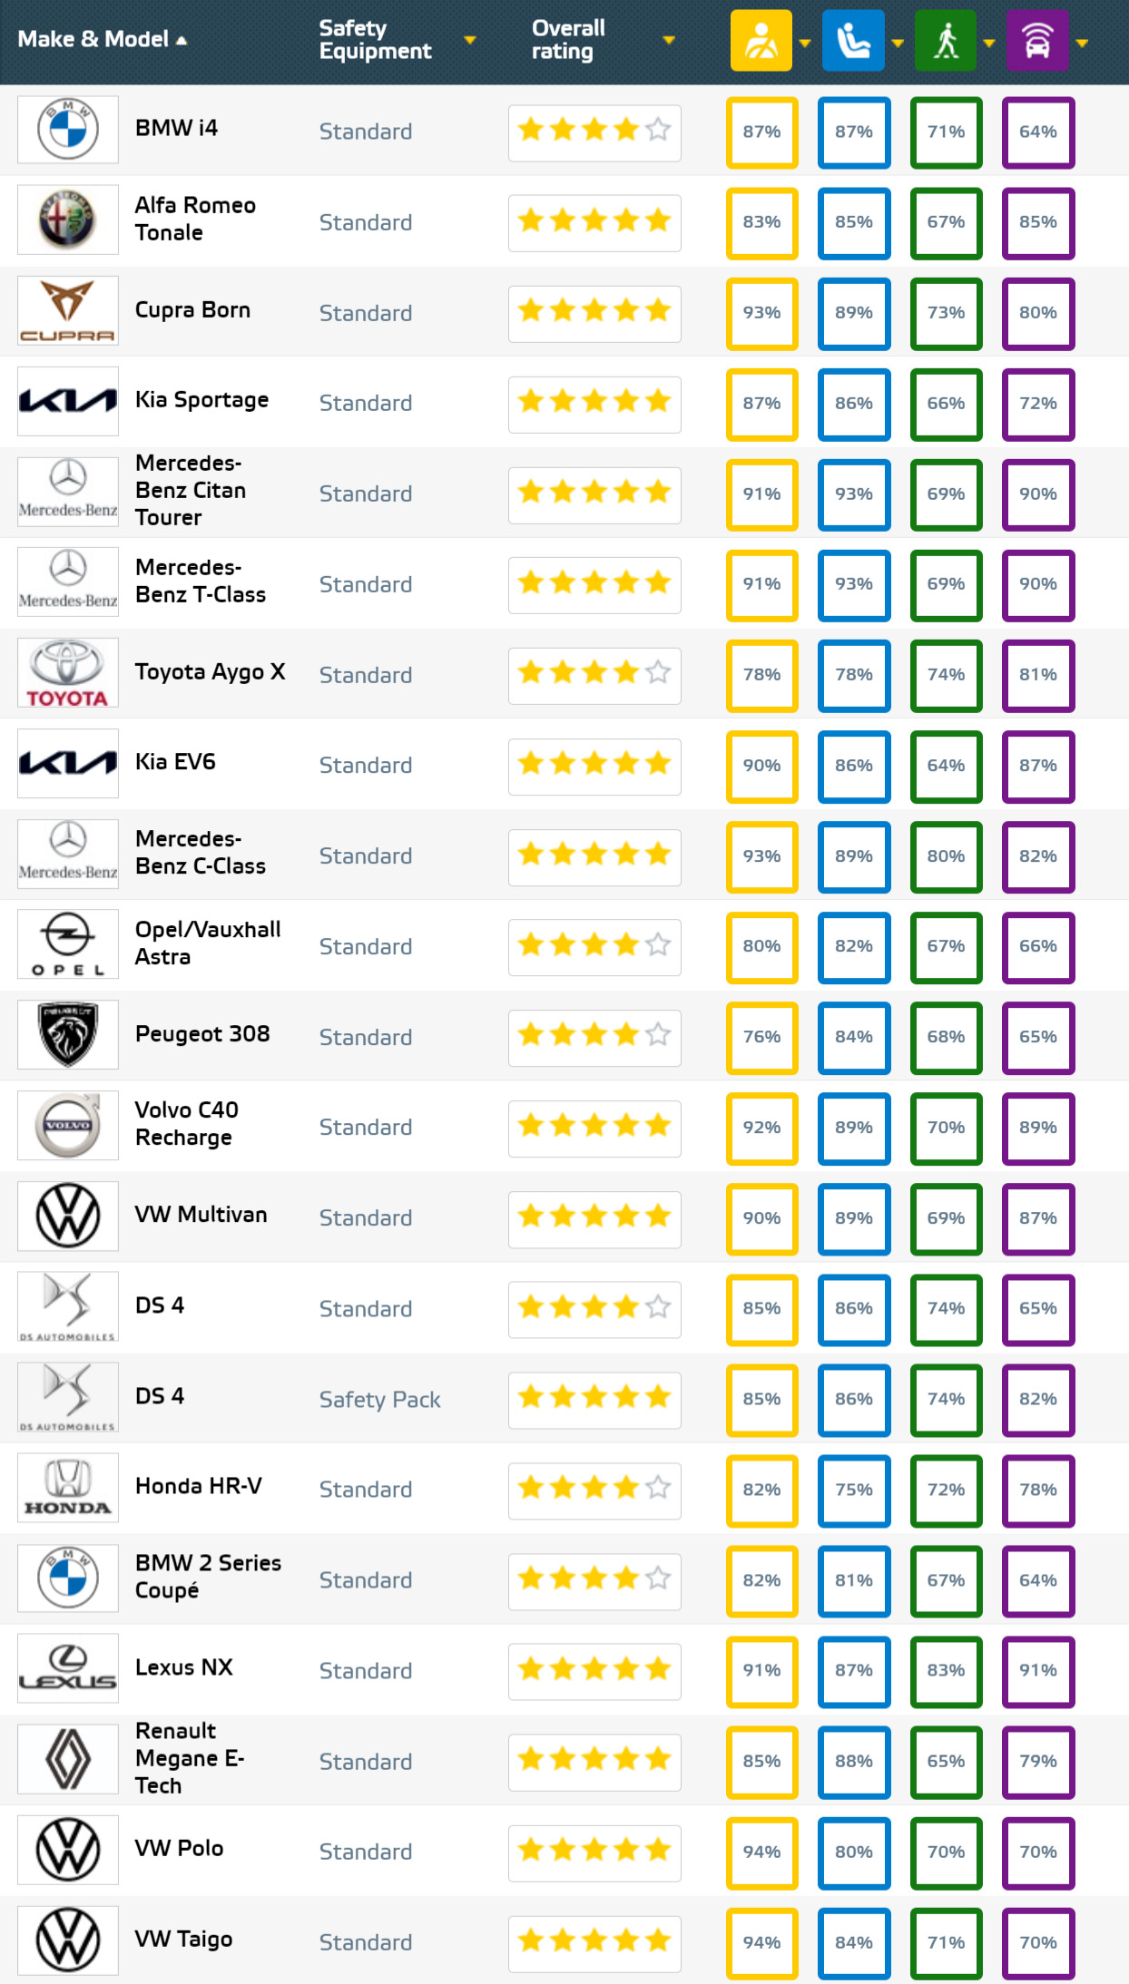
Task: Open the Safety Equipment sort dropdown arrow
Action: click(x=470, y=40)
